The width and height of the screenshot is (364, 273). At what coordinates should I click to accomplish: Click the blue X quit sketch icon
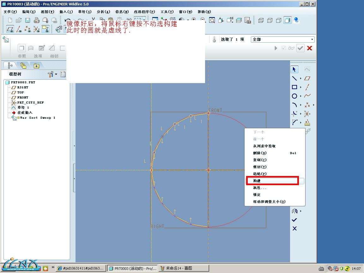[294, 228]
